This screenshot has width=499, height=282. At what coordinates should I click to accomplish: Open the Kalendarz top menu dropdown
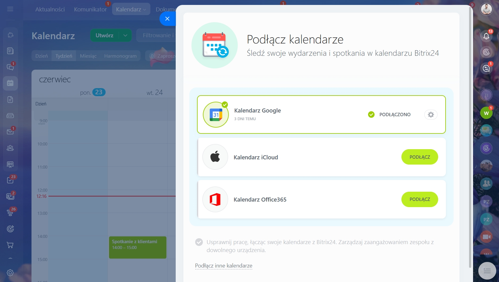tap(131, 9)
